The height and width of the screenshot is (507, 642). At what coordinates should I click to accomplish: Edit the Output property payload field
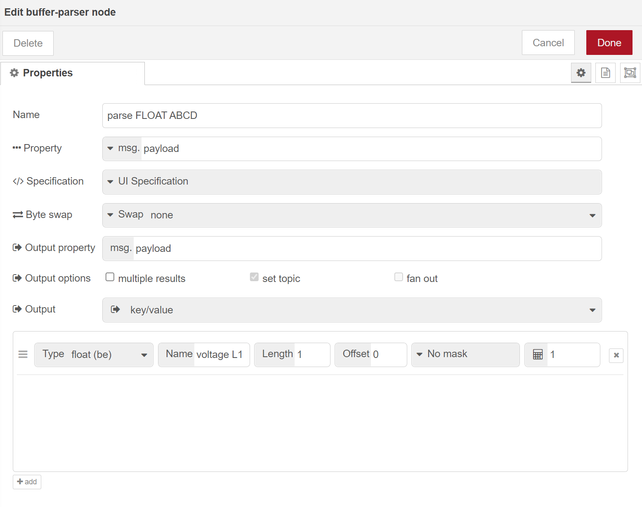[367, 249]
